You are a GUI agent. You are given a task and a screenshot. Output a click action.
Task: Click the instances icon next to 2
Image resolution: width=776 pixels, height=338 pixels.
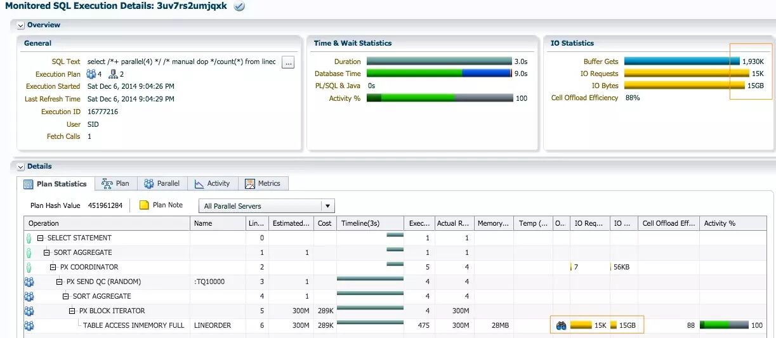pos(114,74)
